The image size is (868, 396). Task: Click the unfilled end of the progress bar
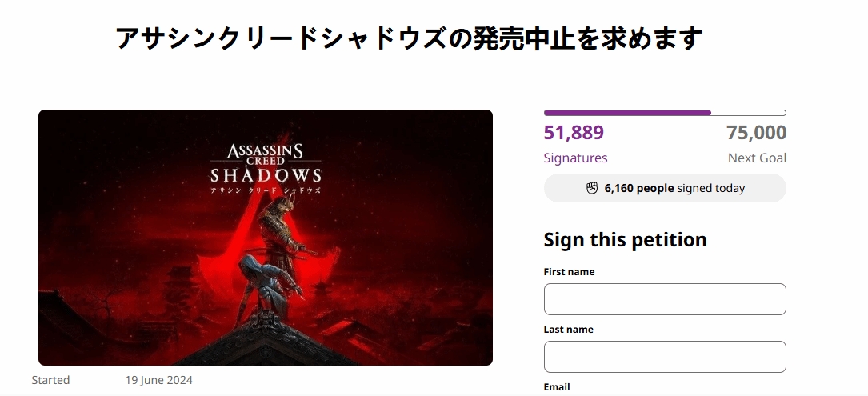(749, 113)
